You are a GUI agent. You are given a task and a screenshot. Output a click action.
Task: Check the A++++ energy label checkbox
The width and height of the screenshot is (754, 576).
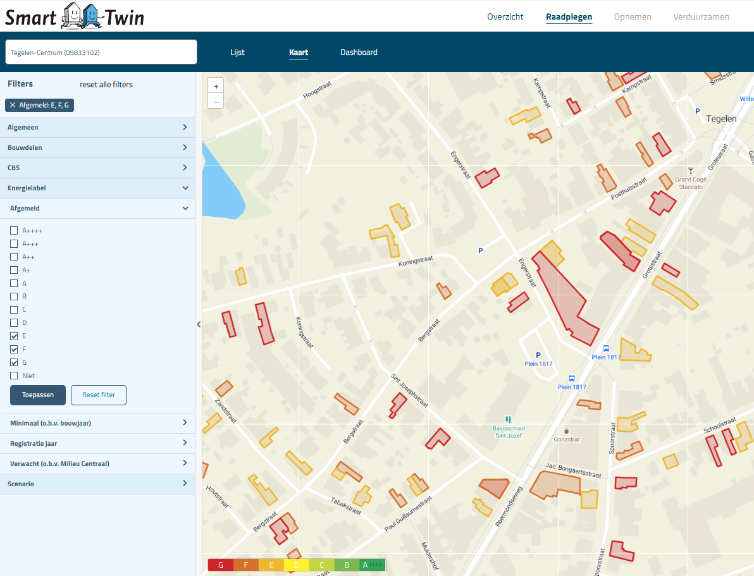(x=14, y=230)
